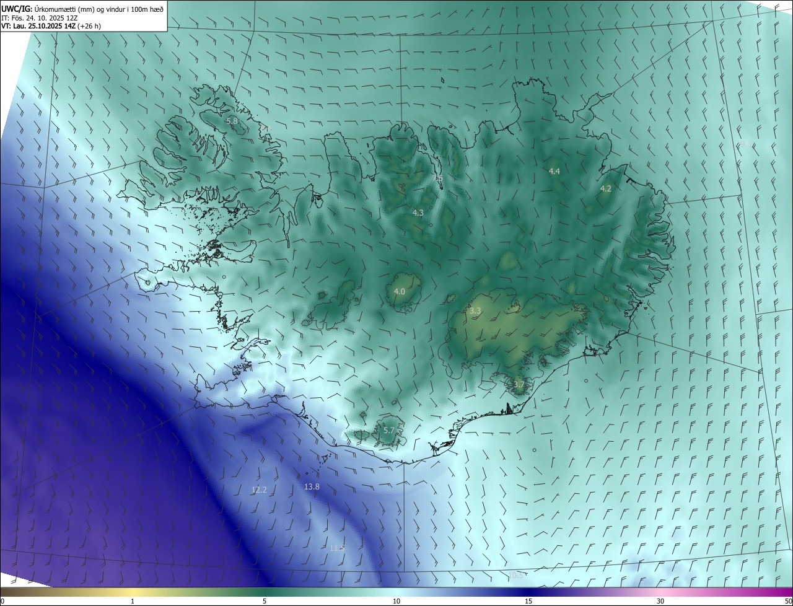Click the 4.3 value label in north Iceland

point(418,213)
